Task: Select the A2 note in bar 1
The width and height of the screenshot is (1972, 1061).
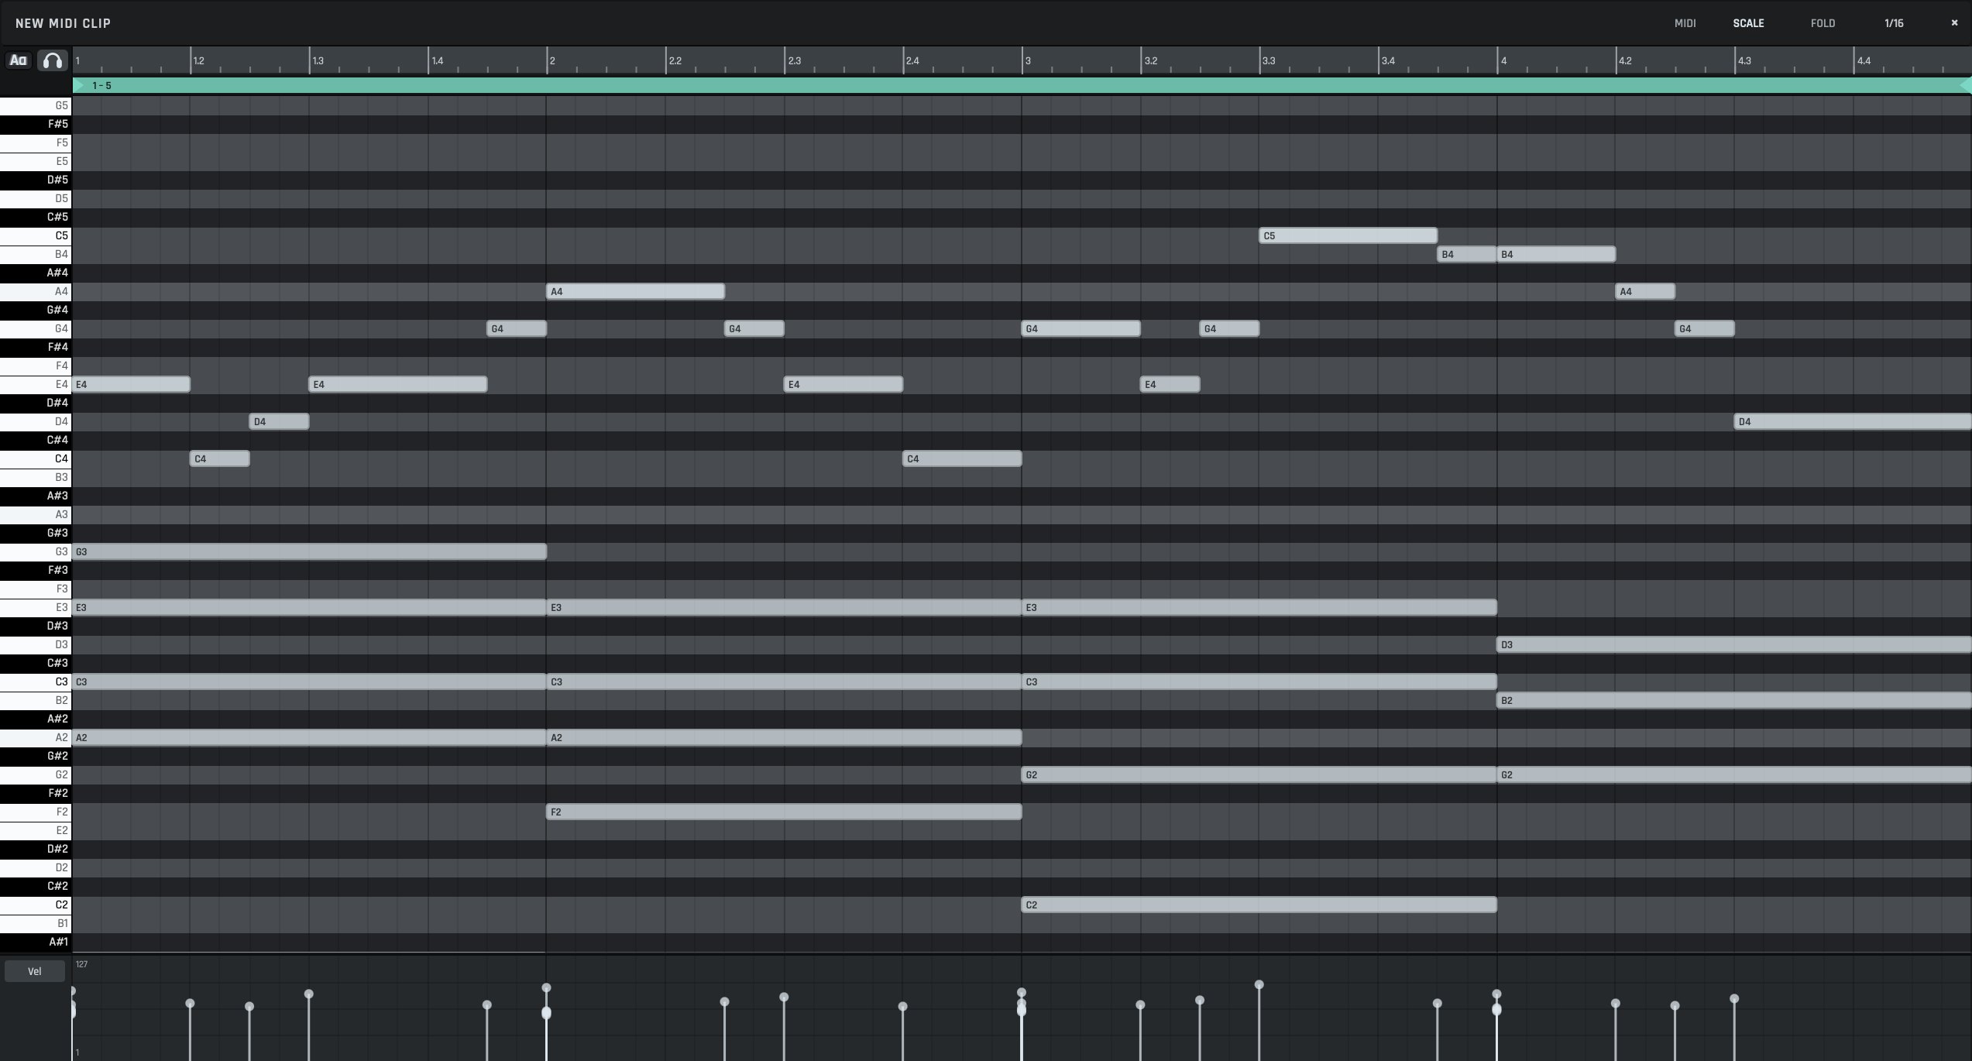Action: coord(309,737)
